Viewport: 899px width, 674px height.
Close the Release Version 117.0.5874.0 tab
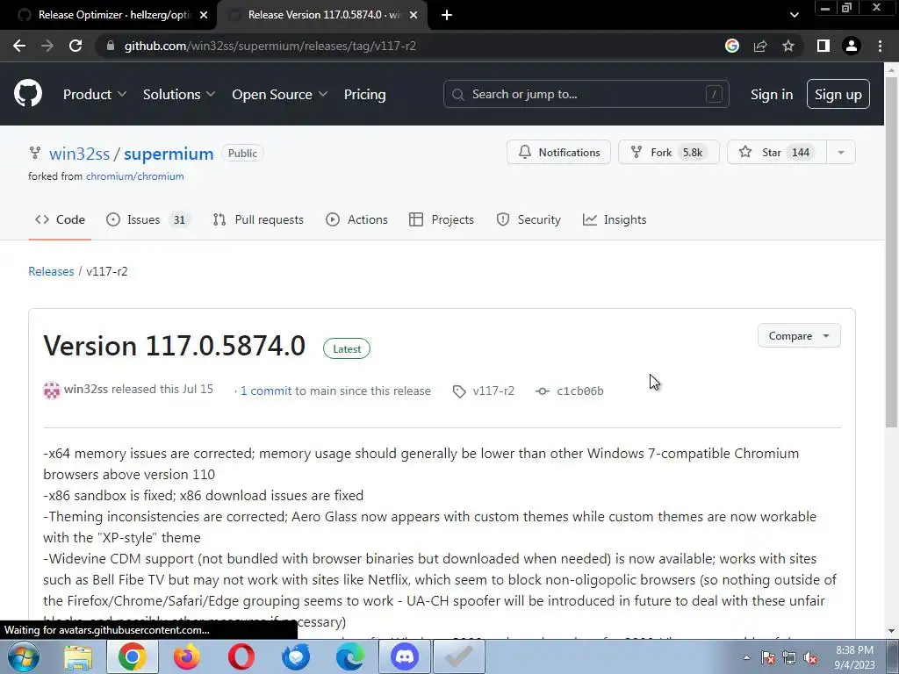click(x=414, y=15)
